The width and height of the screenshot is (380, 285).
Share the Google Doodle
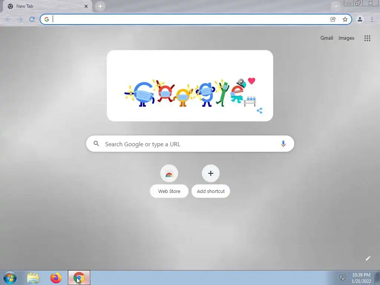coord(259,111)
